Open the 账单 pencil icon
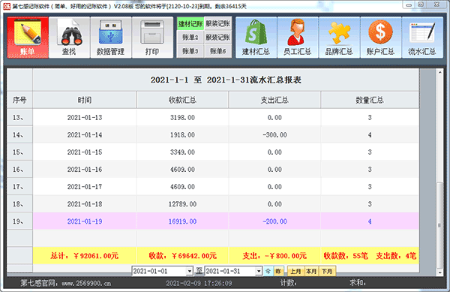The width and height of the screenshot is (450, 292). pyautogui.click(x=28, y=38)
